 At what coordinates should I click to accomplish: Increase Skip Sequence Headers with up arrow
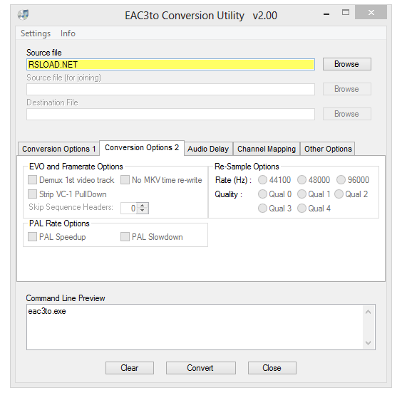[143, 206]
